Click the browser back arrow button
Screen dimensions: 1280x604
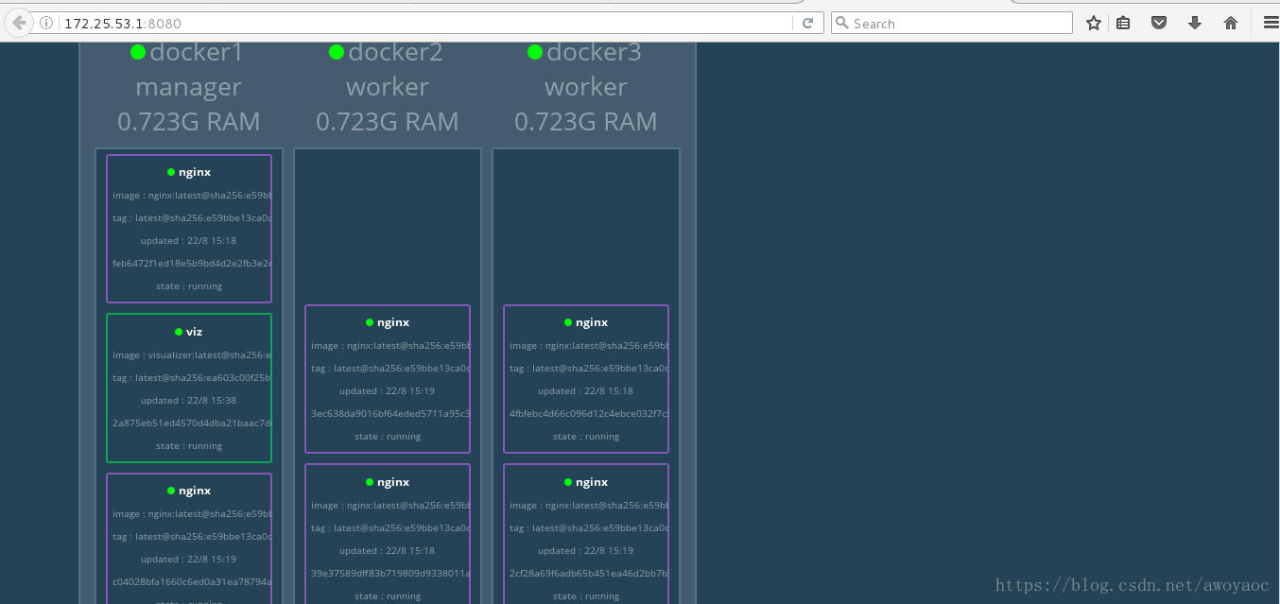coord(18,23)
